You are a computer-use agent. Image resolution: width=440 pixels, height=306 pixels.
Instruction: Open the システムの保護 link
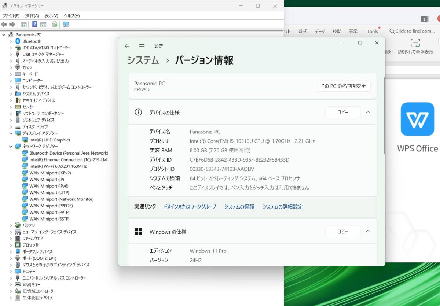(x=239, y=207)
